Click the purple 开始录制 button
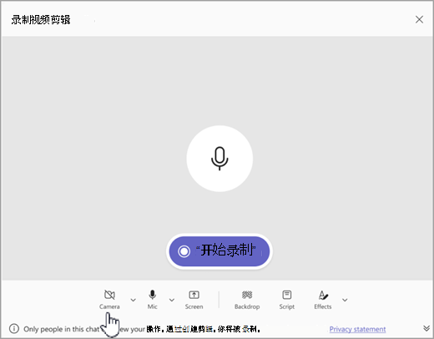This screenshot has height=339, width=434. coord(220,251)
